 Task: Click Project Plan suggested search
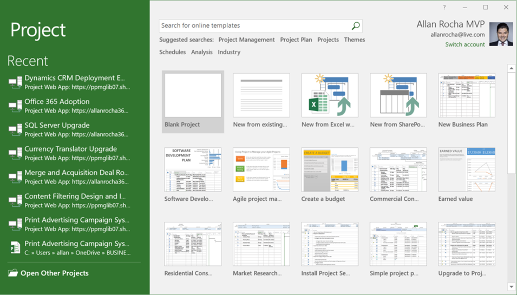pyautogui.click(x=296, y=40)
